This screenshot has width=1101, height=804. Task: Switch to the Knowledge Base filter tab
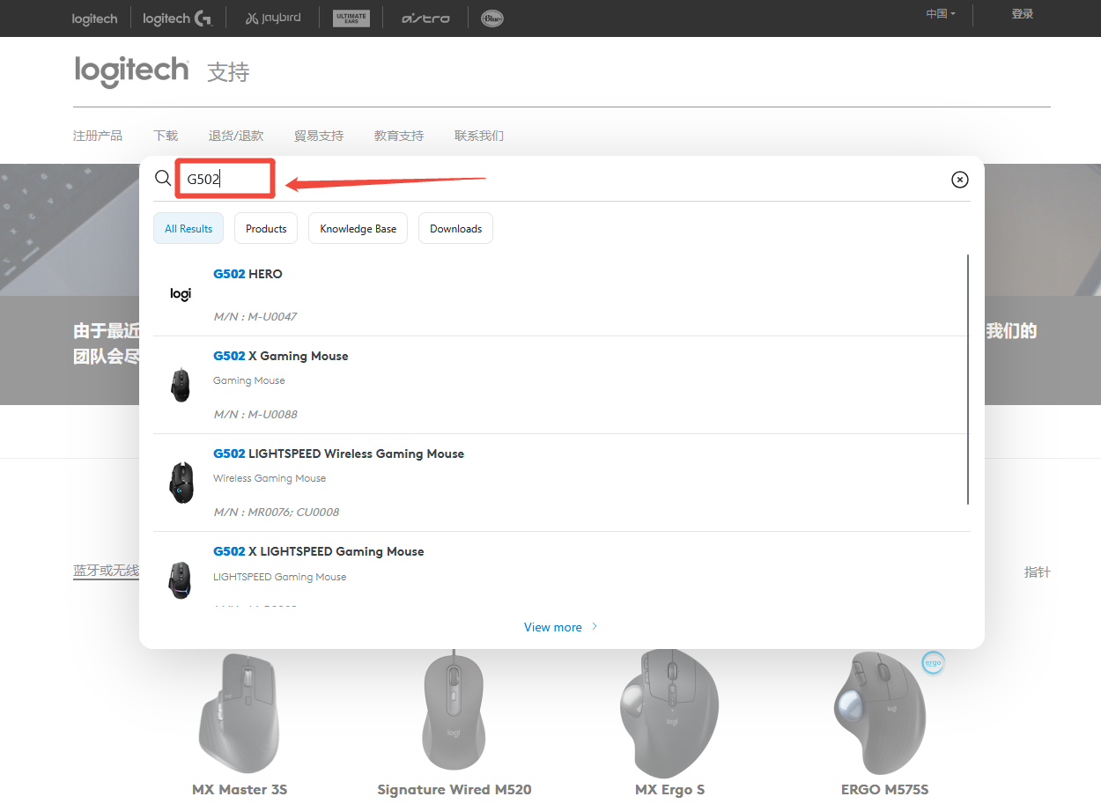358,229
